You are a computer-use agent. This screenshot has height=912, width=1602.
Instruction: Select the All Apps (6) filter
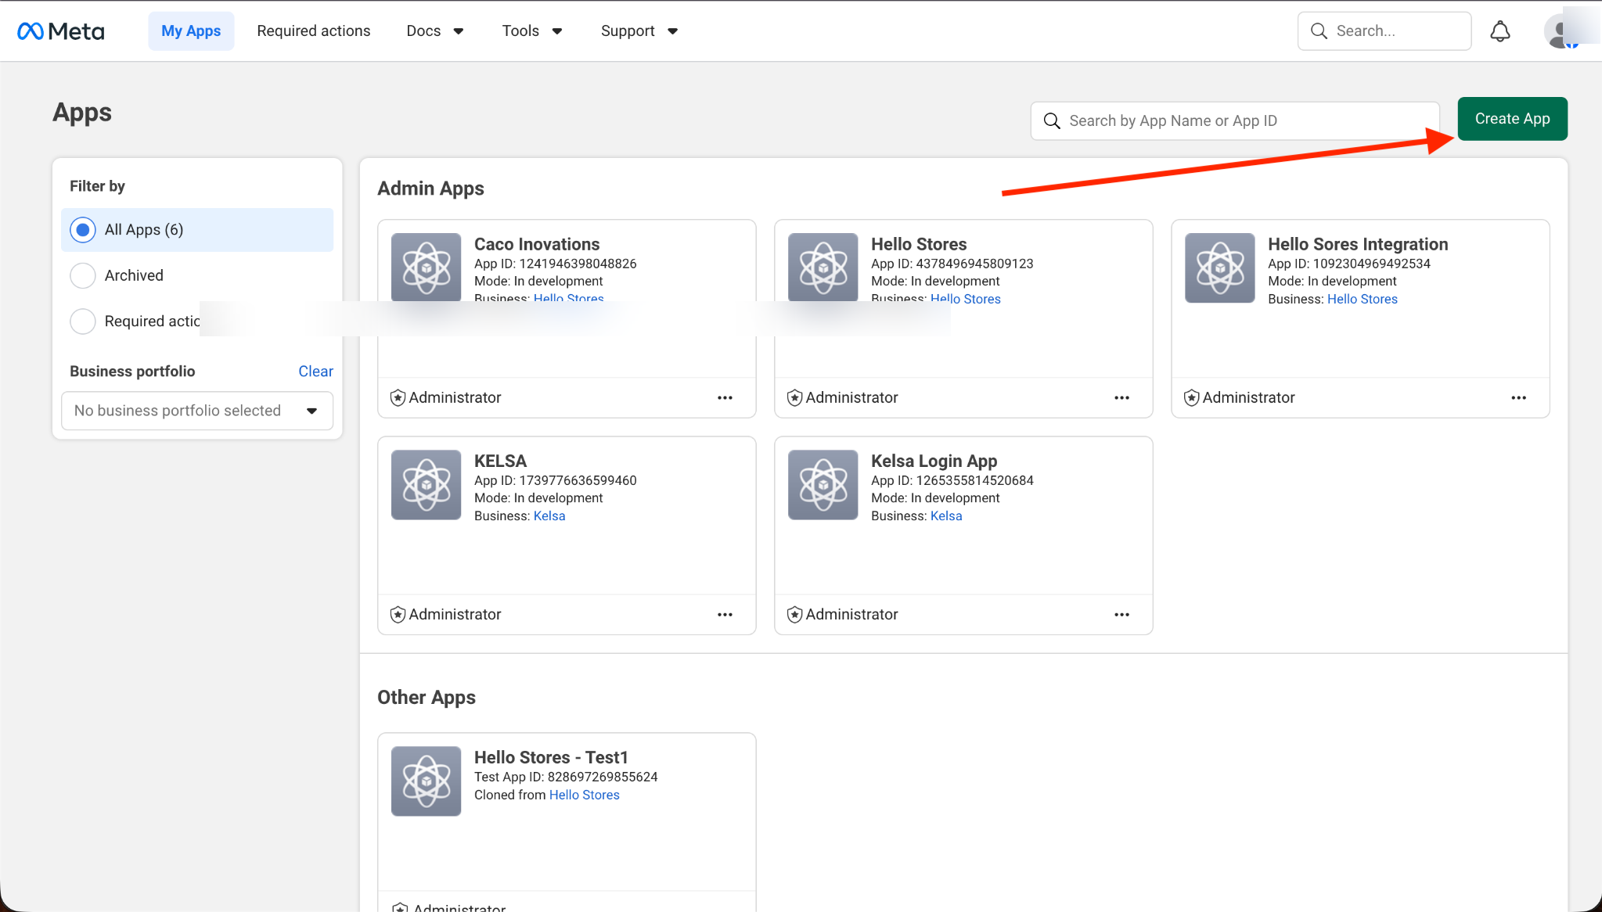point(197,229)
